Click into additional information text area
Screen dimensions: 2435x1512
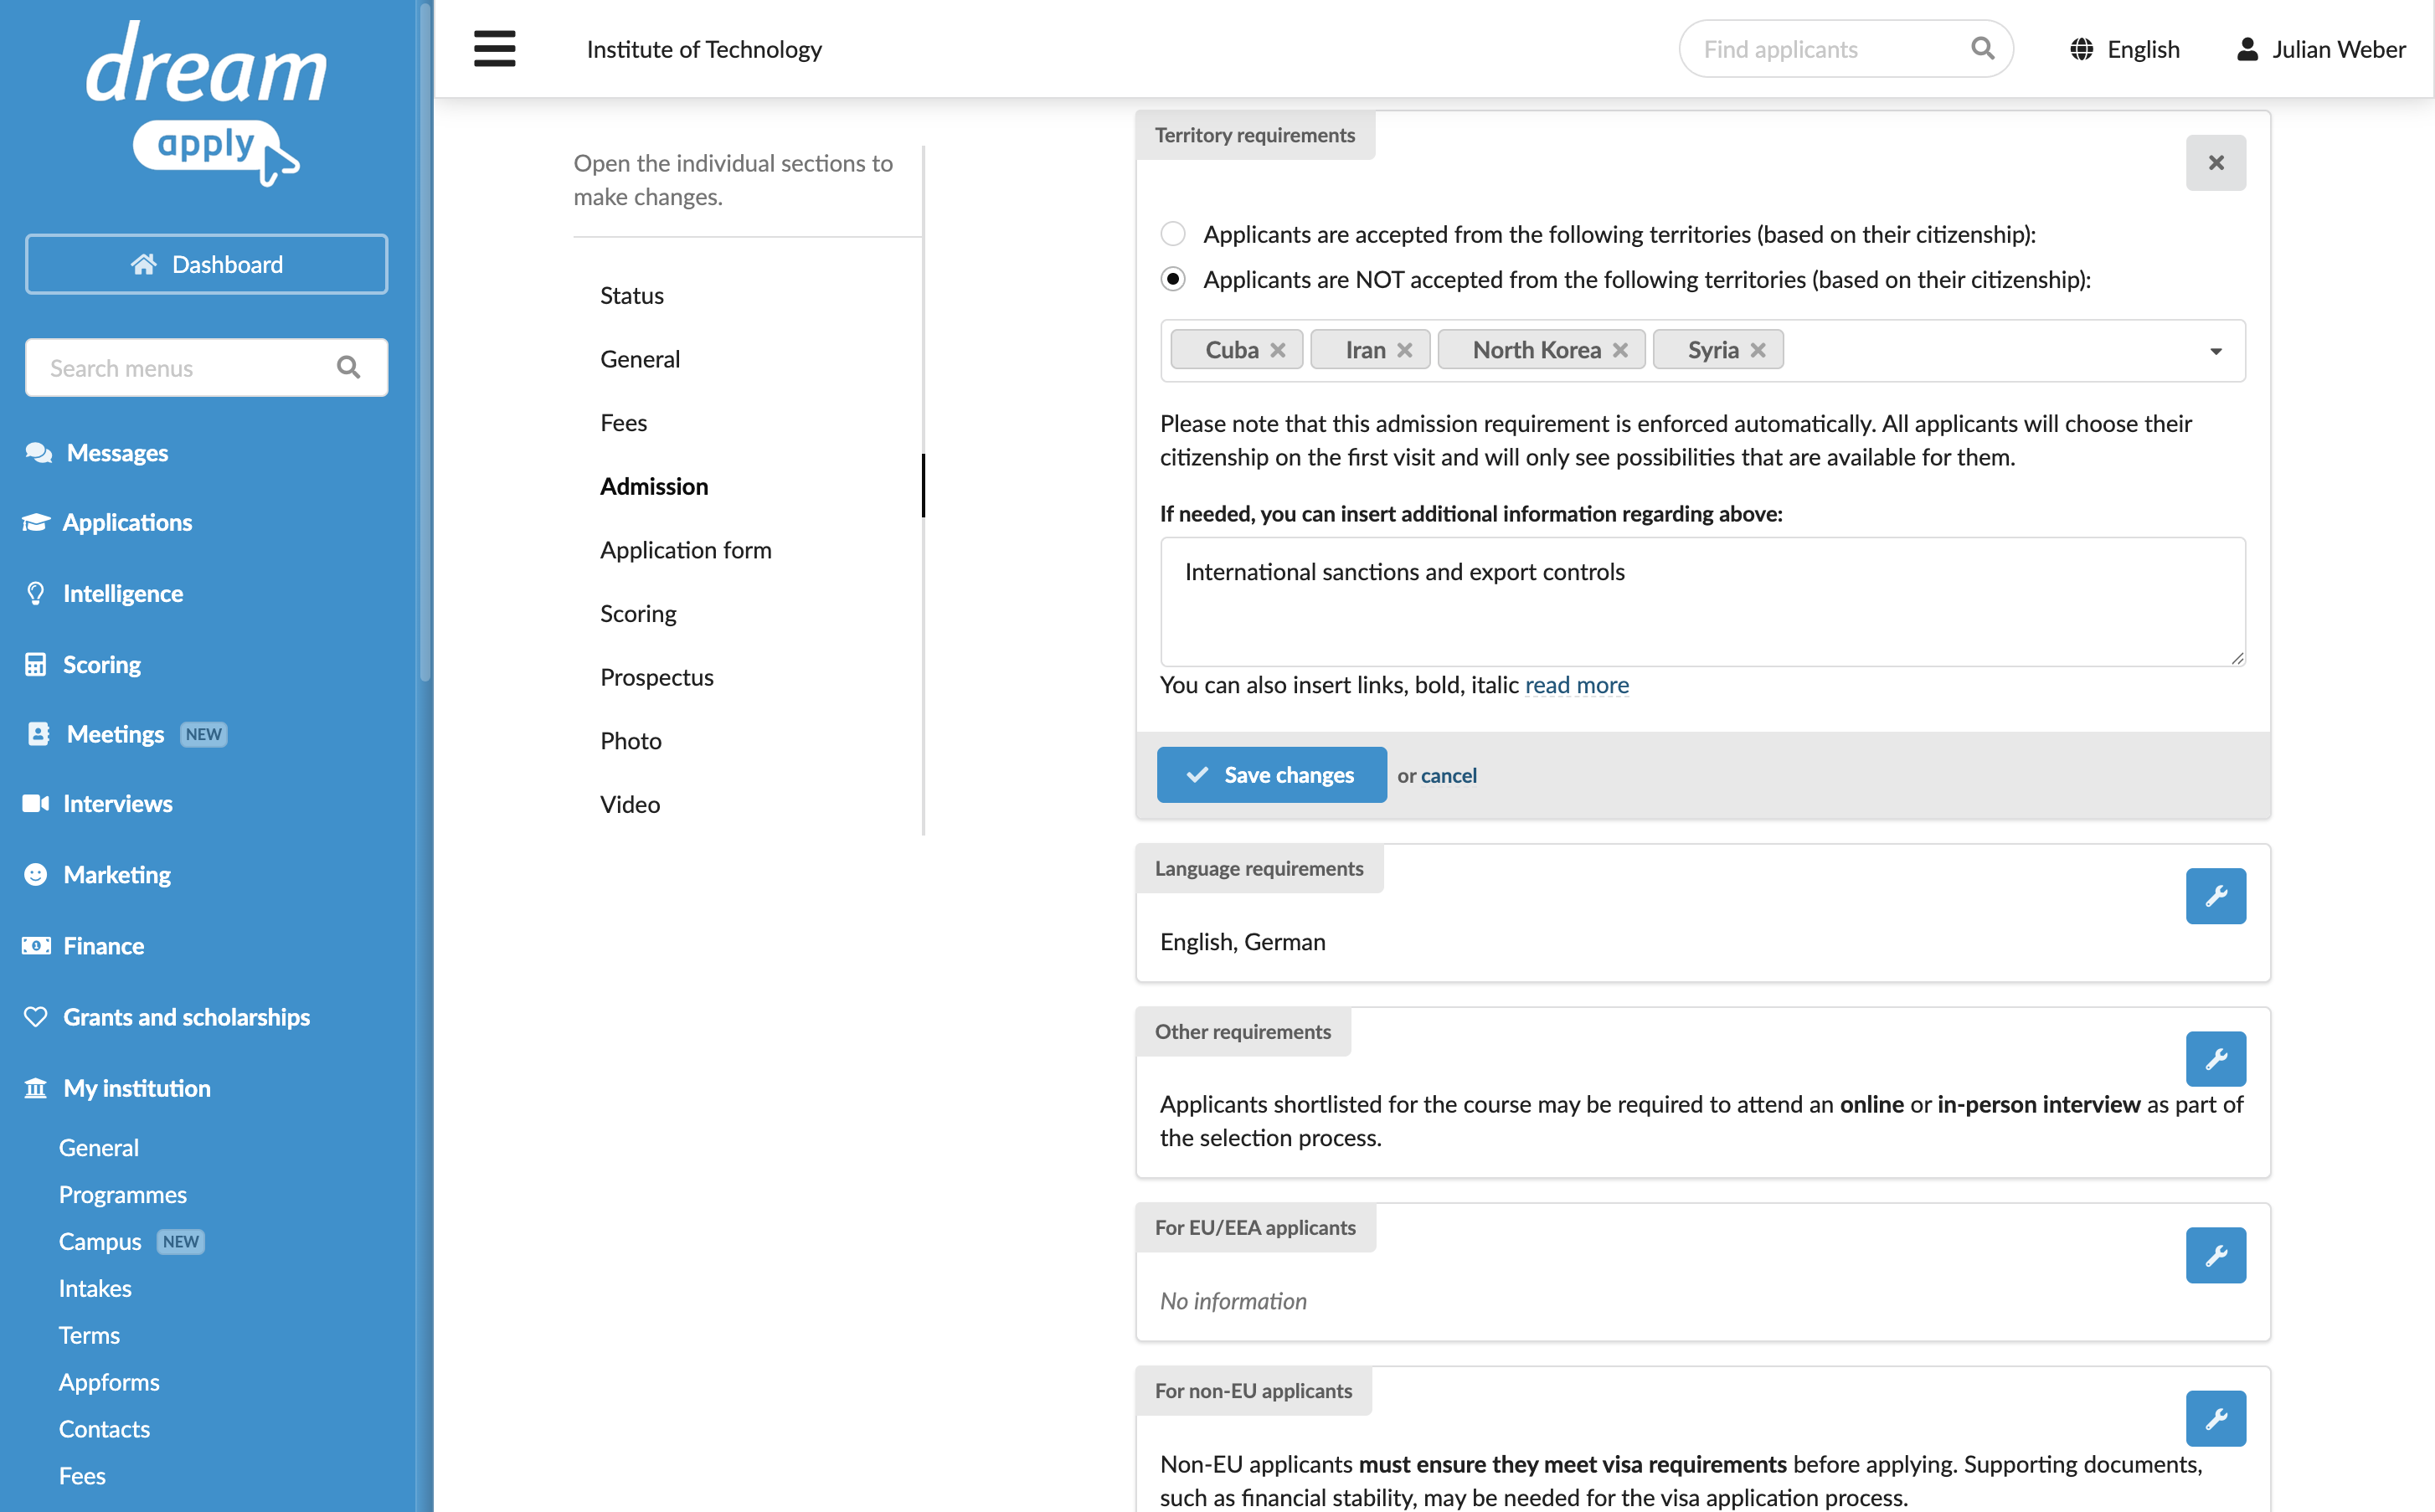click(1702, 602)
